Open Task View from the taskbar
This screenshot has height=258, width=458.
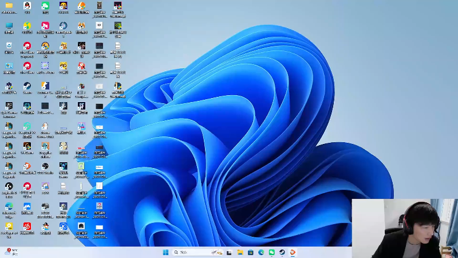[229, 252]
